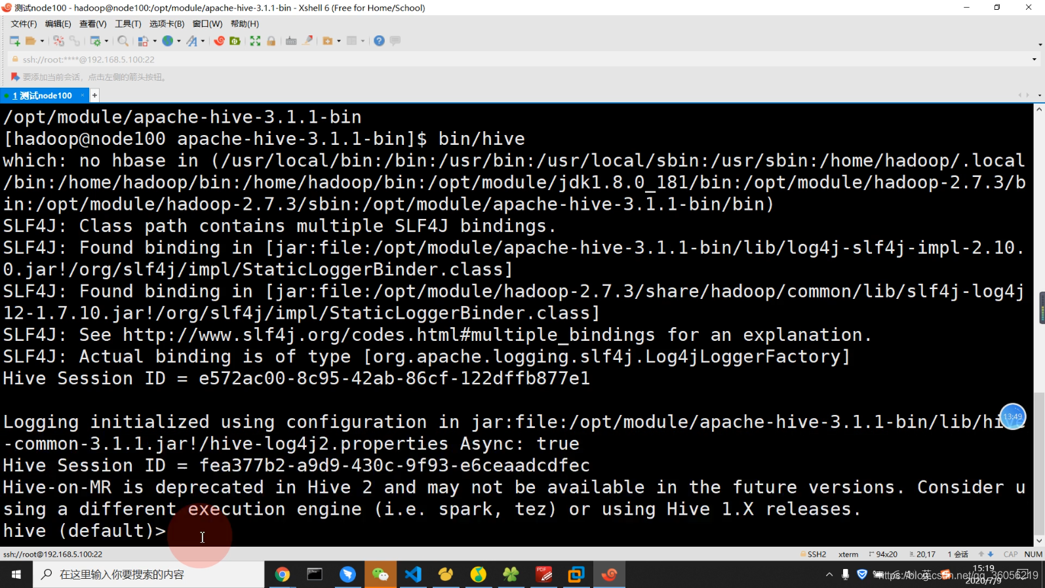Viewport: 1045px width, 588px height.
Task: Click the SSH2 status bar entry
Action: point(813,555)
